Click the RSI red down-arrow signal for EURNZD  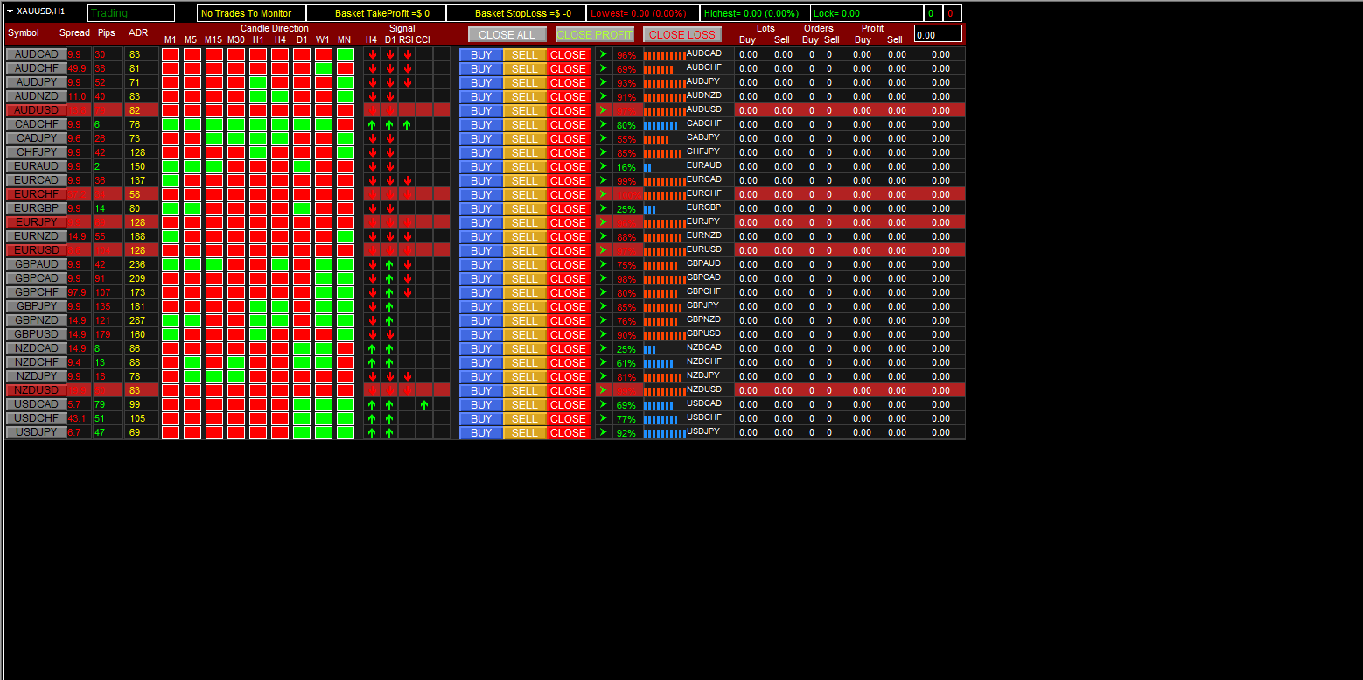click(x=407, y=236)
